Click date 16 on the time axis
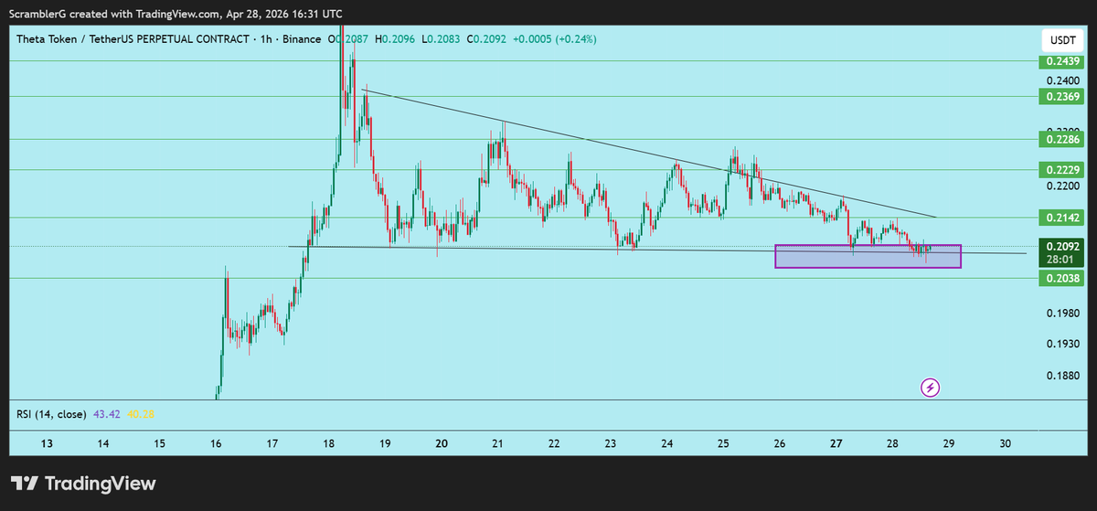1097x511 pixels. tap(216, 443)
